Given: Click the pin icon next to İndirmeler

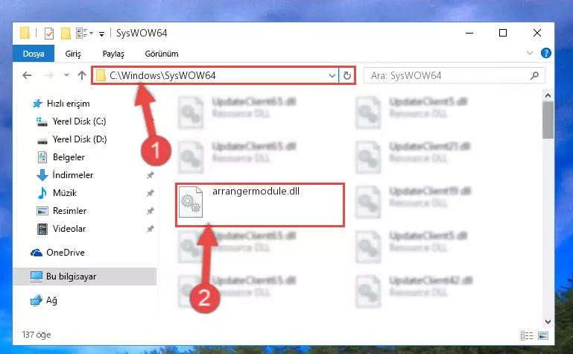Looking at the screenshot, I should point(151,175).
